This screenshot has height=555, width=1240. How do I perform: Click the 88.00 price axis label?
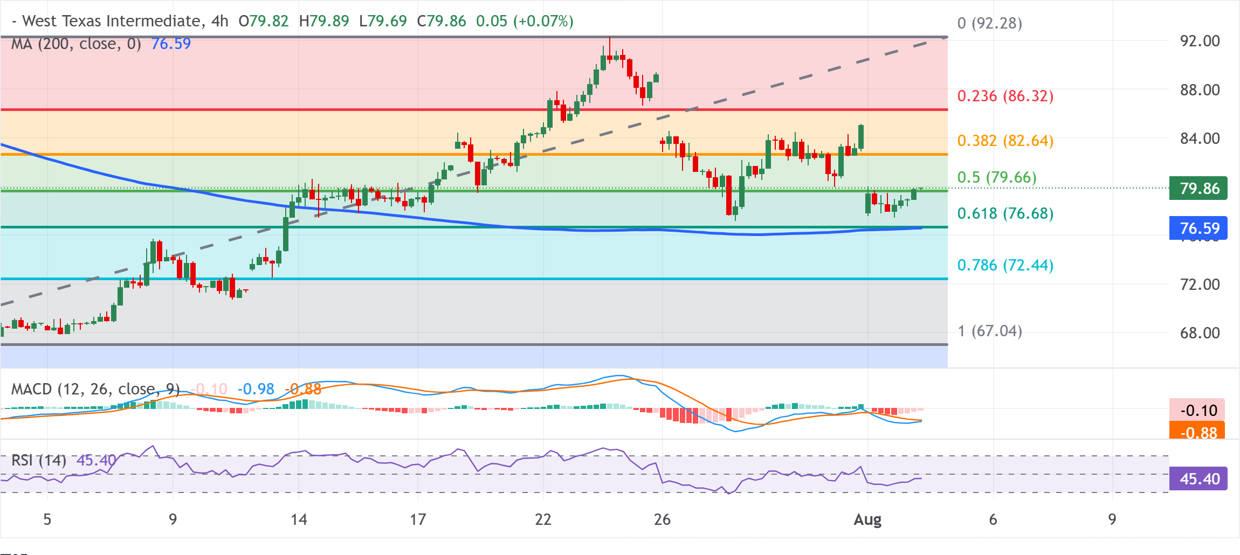[x=1200, y=89]
